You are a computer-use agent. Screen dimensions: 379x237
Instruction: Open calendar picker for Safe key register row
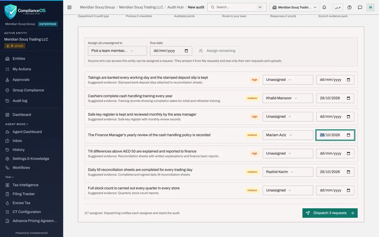(349, 116)
